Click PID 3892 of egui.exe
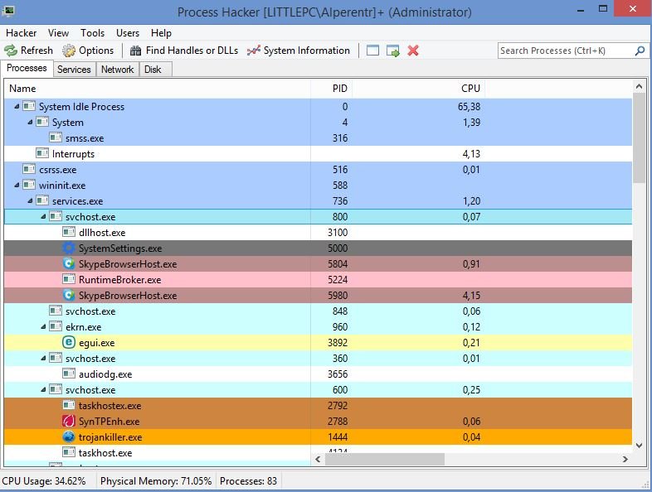 (x=338, y=343)
